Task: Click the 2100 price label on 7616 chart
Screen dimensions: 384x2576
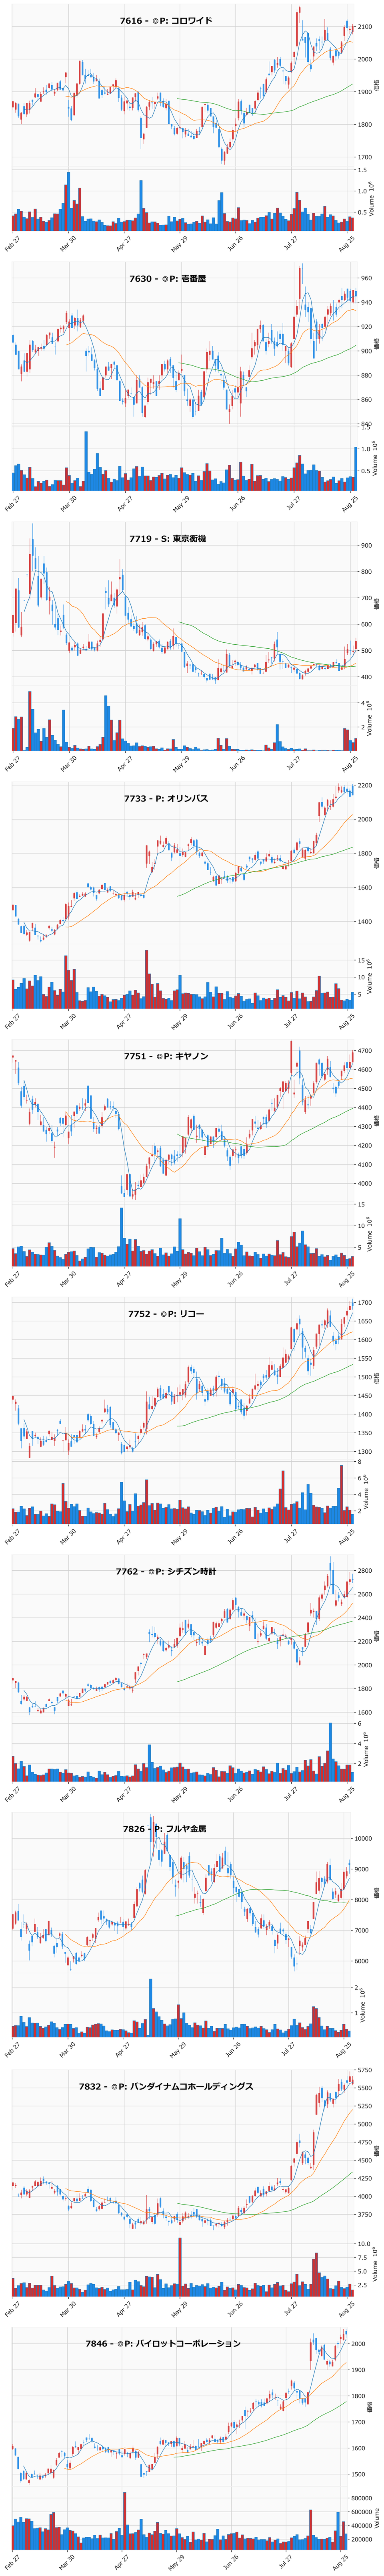Action: (x=366, y=27)
